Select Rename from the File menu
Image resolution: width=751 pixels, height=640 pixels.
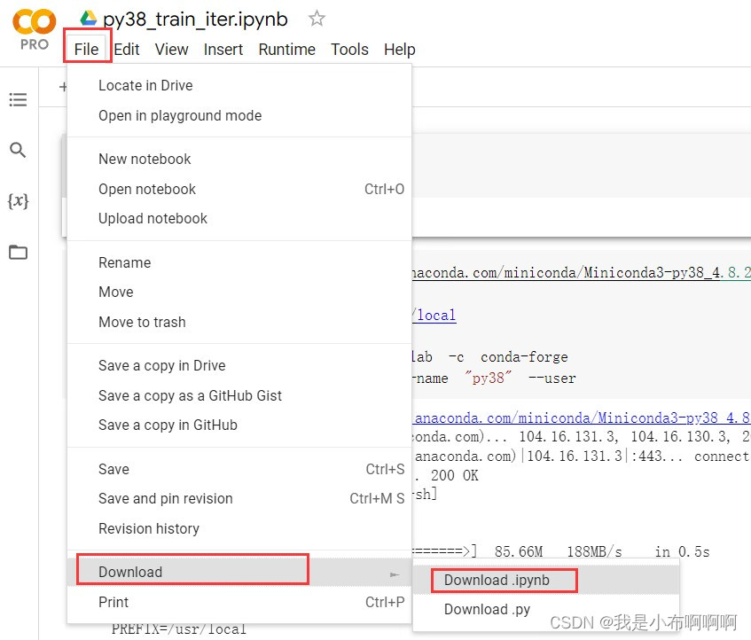[124, 262]
